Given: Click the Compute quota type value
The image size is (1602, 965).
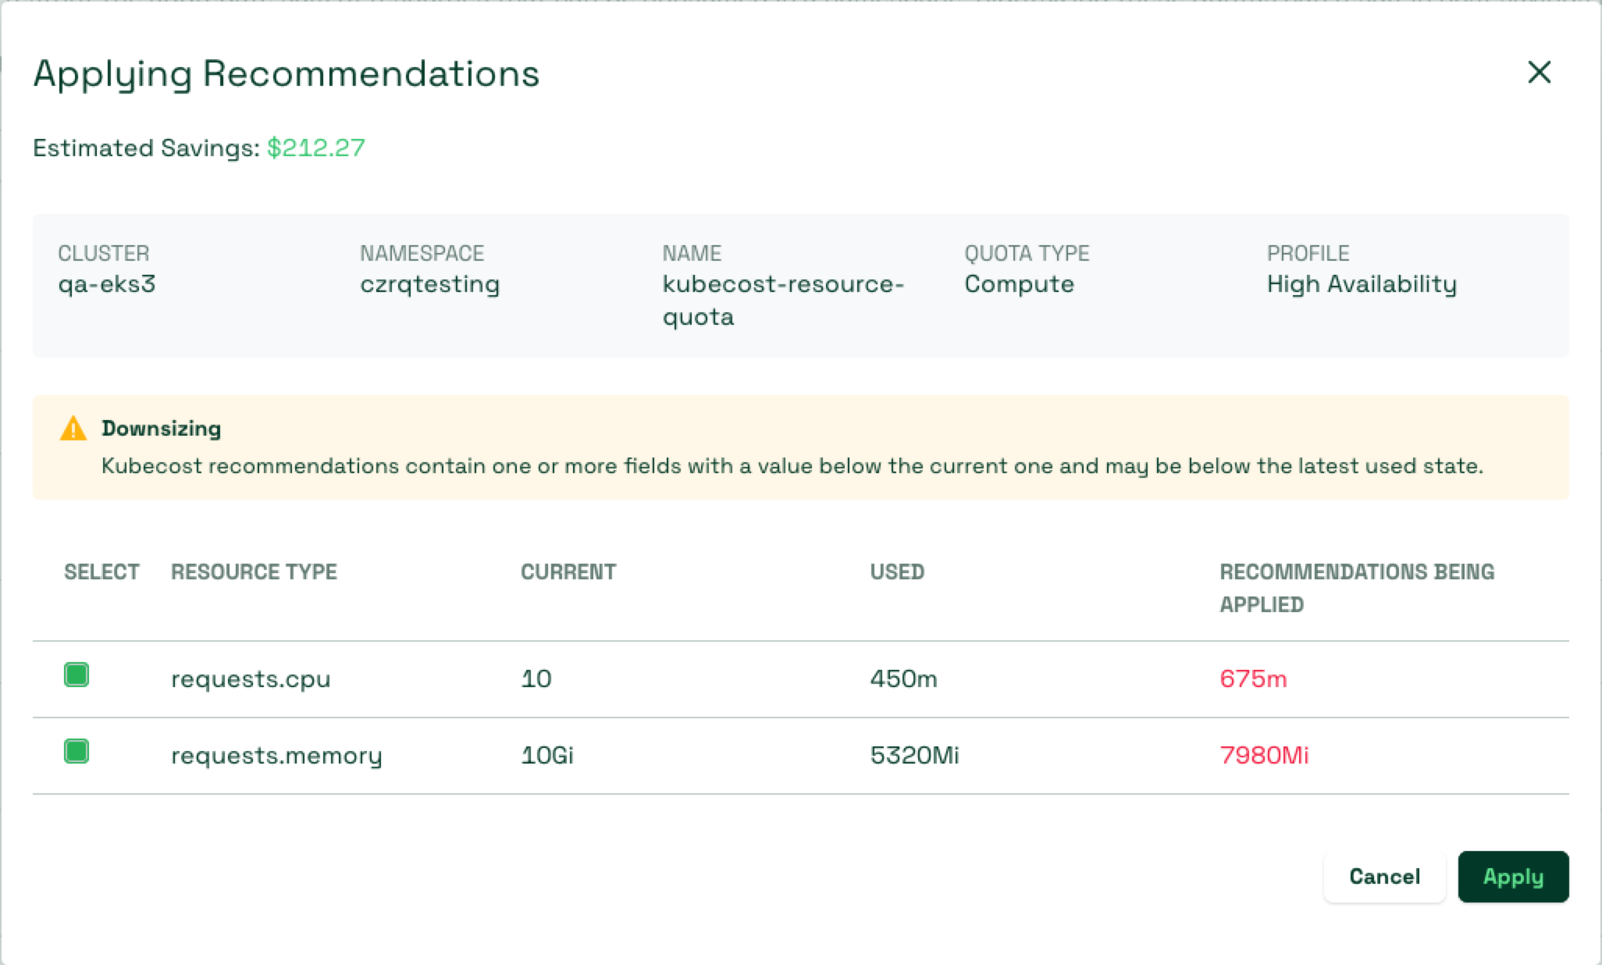Looking at the screenshot, I should point(1019,284).
